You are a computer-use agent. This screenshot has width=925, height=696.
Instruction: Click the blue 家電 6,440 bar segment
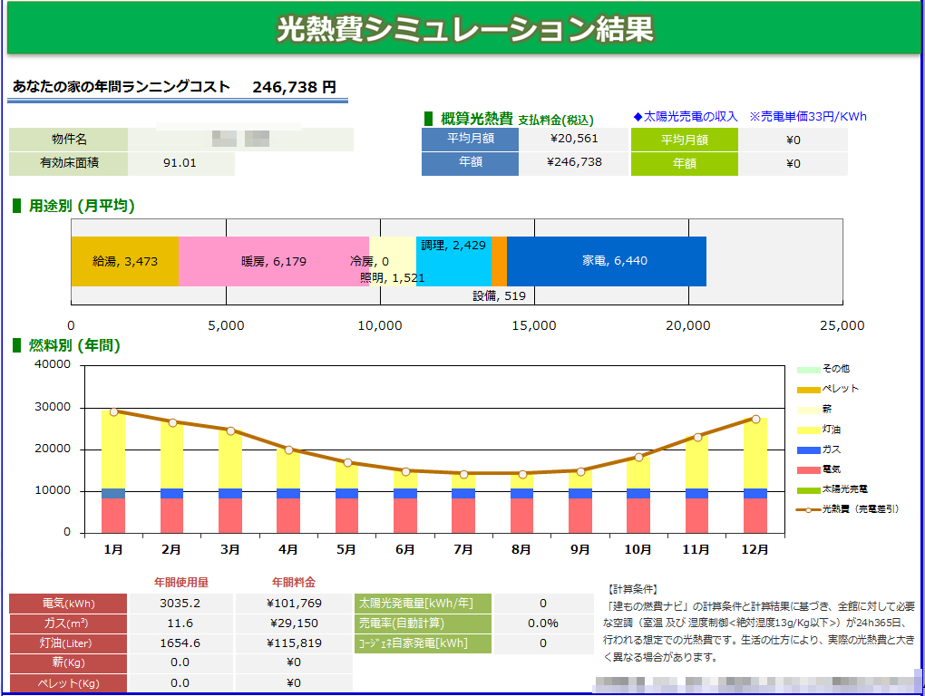[x=606, y=261]
